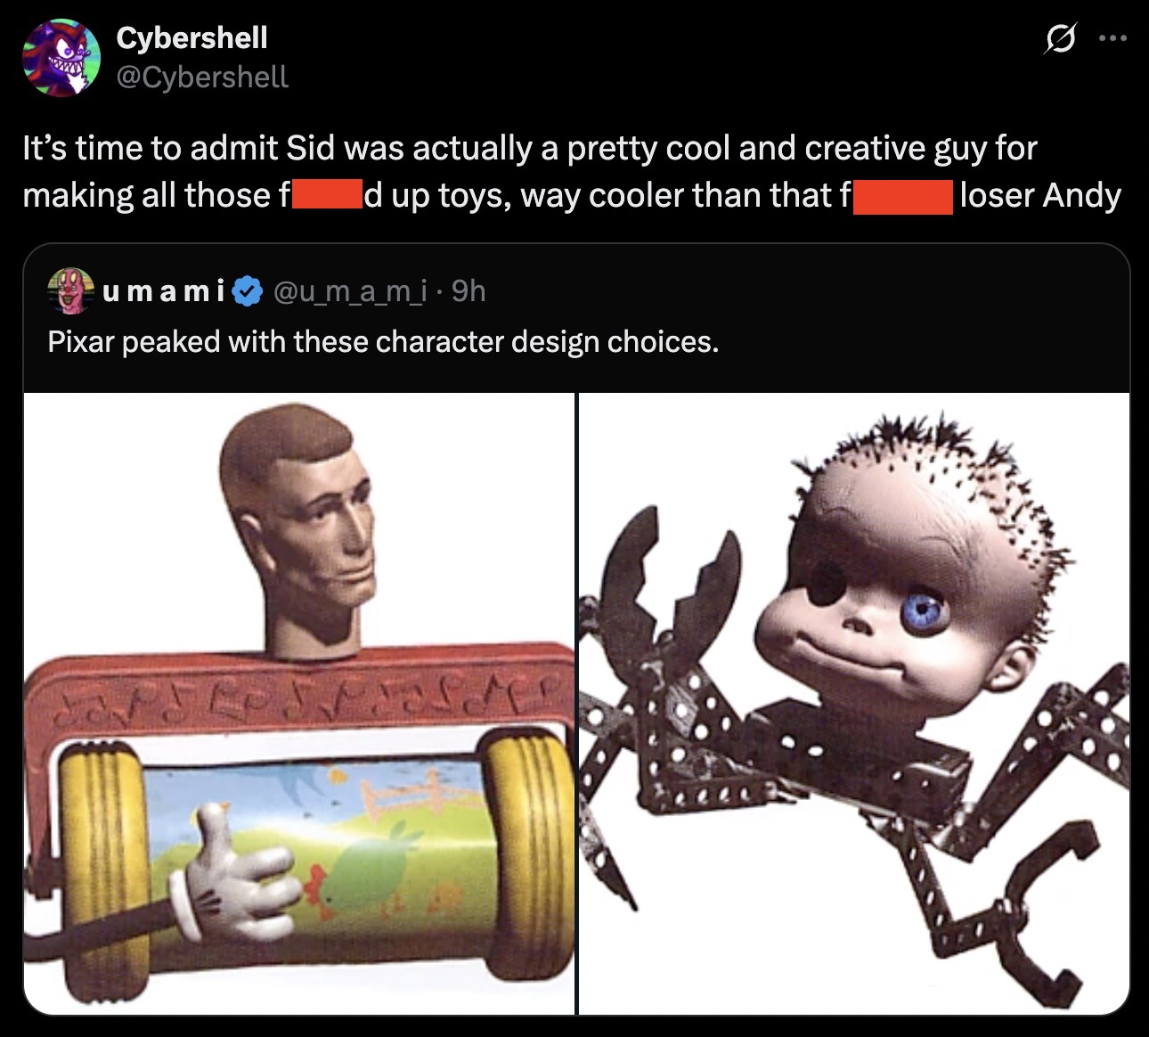
Task: Open the @Cybershell handle link
Action: coord(202,77)
